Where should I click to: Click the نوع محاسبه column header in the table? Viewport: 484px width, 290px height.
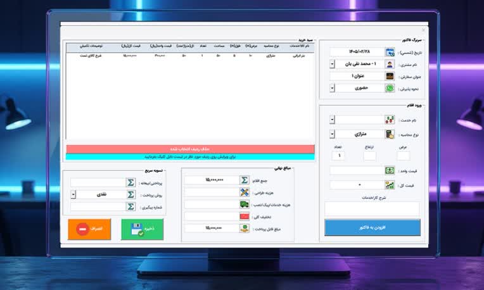point(271,46)
